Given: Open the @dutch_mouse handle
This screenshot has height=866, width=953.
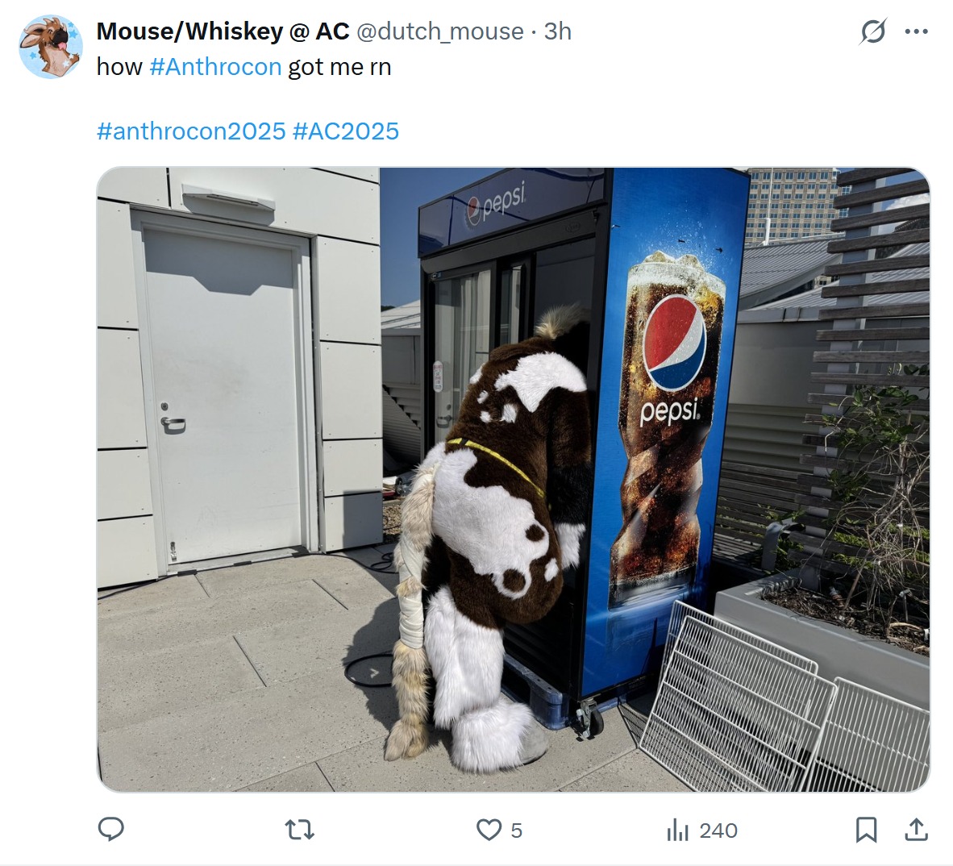Looking at the screenshot, I should tap(439, 31).
